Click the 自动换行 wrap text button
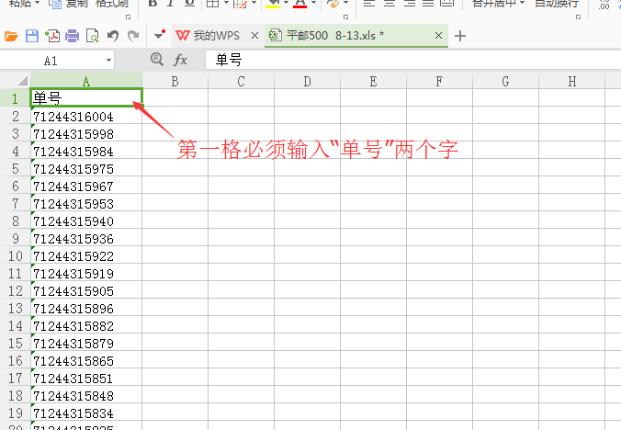Screen dimensions: 621x430 pyautogui.click(x=557, y=4)
